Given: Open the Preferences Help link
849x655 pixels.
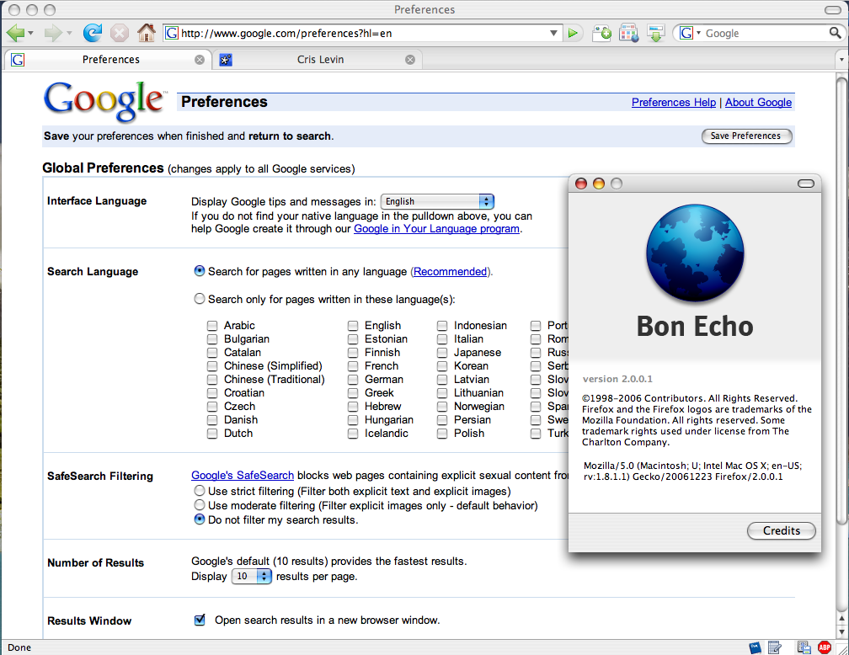Looking at the screenshot, I should click(674, 103).
